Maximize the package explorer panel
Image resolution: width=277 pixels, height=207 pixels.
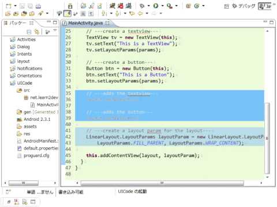click(x=55, y=22)
